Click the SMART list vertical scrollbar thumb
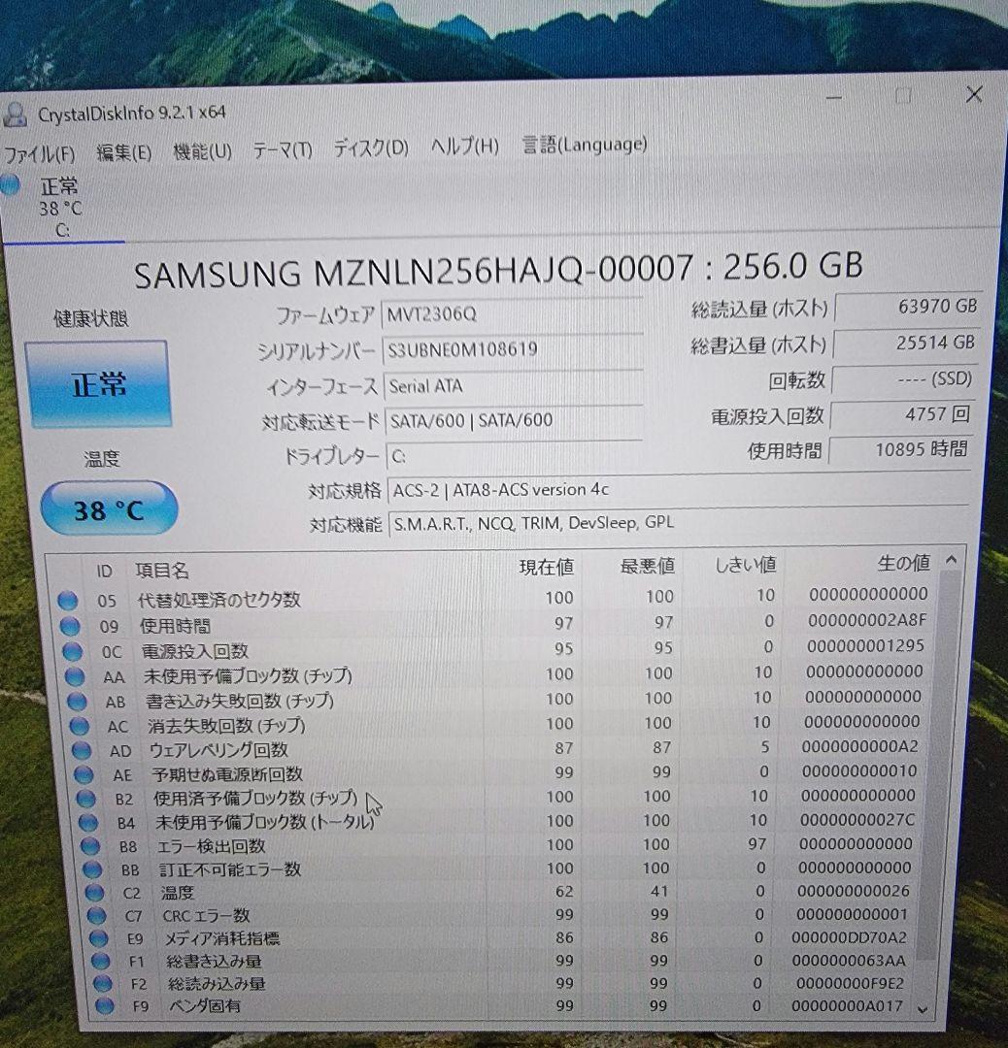This screenshot has height=1048, width=1008. click(x=936, y=766)
